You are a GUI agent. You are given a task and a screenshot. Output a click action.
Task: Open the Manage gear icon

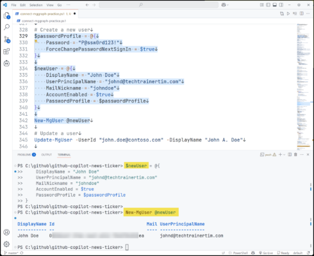(6, 244)
